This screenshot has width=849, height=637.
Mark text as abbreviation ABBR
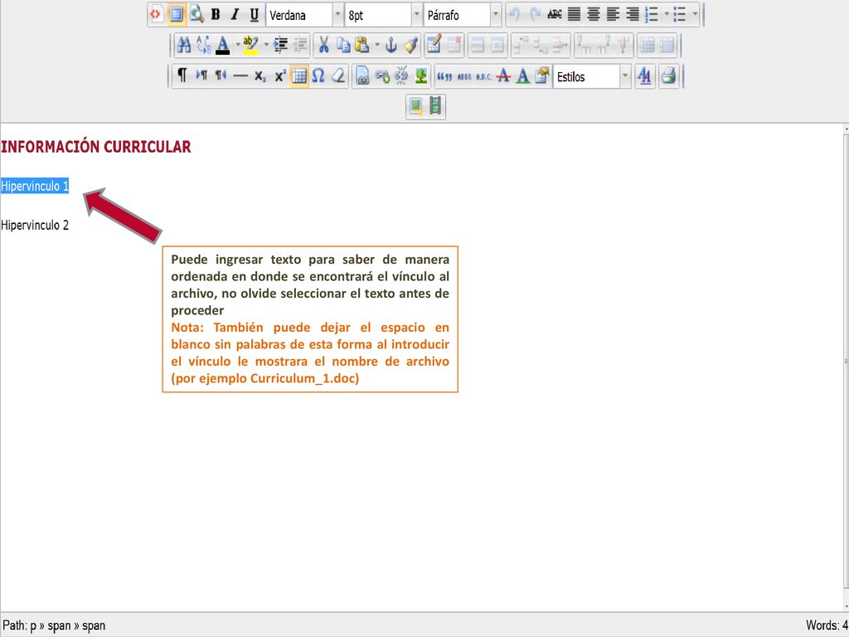(464, 75)
